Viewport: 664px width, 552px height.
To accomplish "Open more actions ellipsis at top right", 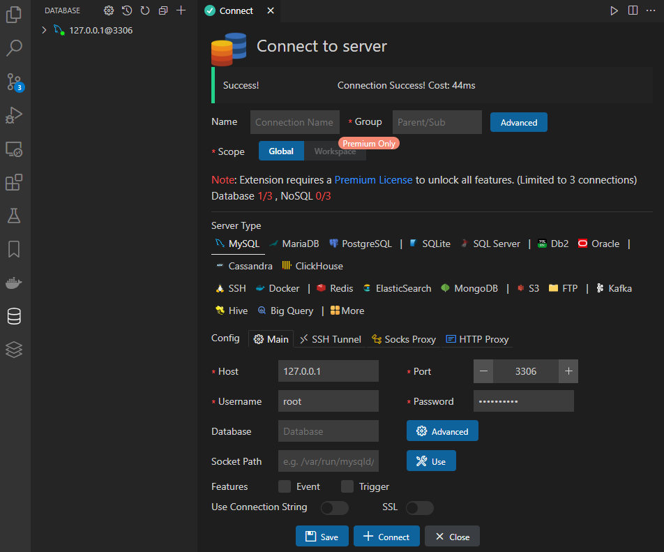I will tap(651, 10).
